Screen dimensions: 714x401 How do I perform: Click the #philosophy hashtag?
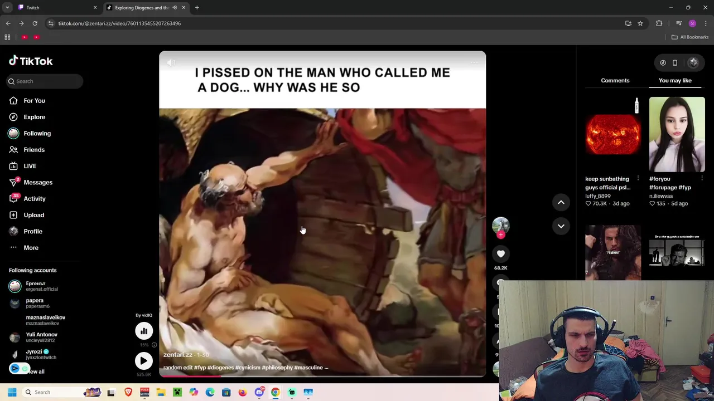[277, 368]
